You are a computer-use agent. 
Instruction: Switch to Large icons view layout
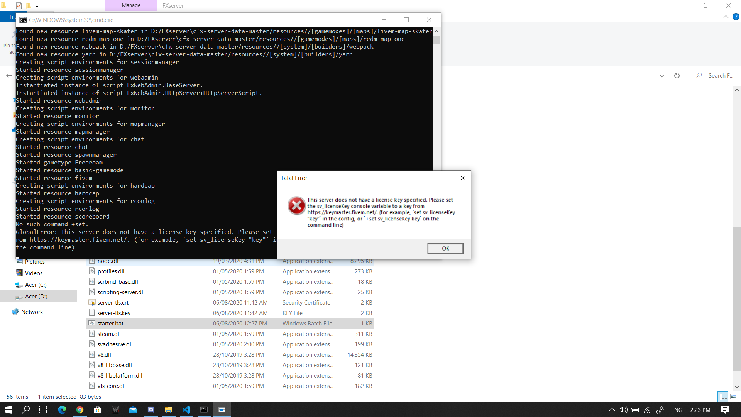coord(734,397)
